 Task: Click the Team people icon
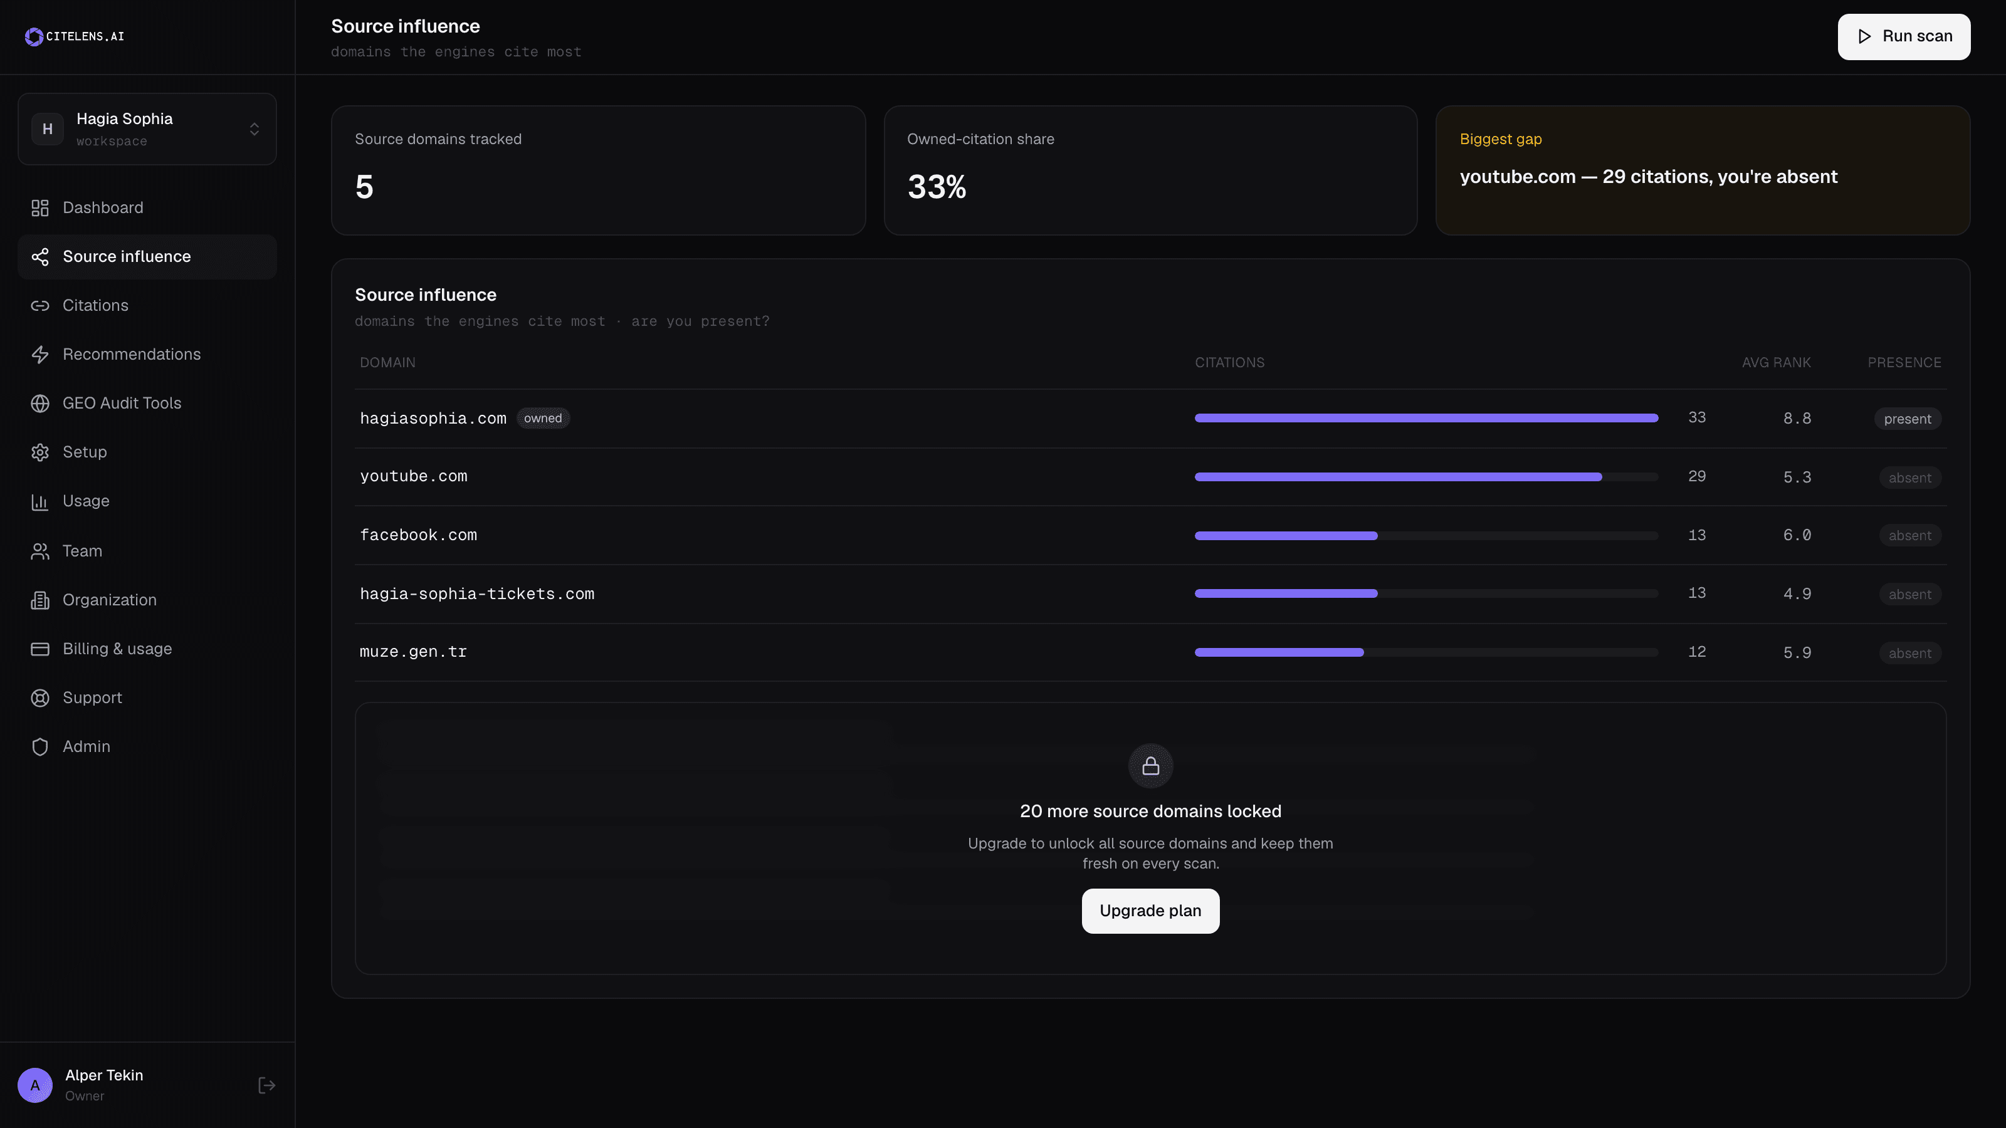39,551
